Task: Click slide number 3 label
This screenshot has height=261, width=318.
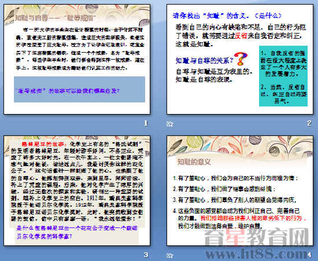Action: (x=146, y=255)
